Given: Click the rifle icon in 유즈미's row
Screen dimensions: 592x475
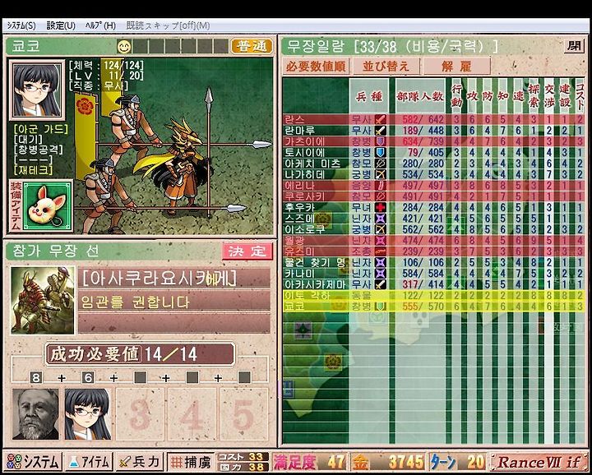Looking at the screenshot, I should (x=380, y=251).
